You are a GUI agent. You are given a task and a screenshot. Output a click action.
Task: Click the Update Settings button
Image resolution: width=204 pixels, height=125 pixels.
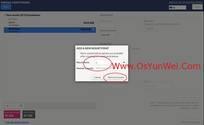[188, 97]
